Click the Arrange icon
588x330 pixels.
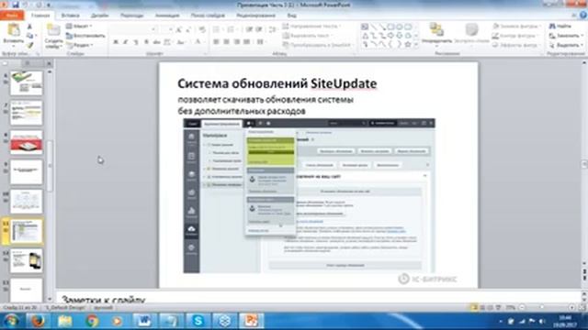[436, 29]
